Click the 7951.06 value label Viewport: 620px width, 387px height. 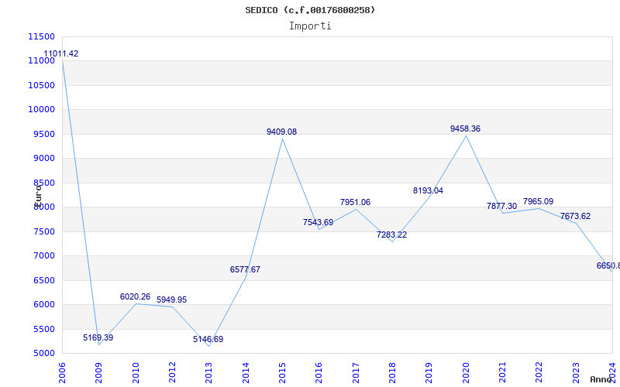pos(355,202)
